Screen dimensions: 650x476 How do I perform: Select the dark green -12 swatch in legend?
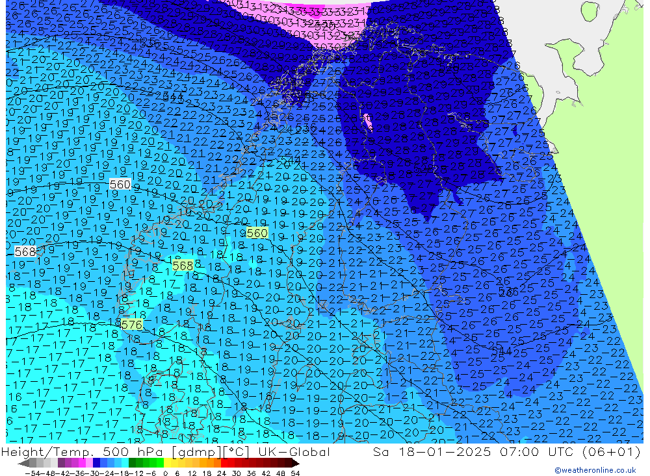[132, 463]
